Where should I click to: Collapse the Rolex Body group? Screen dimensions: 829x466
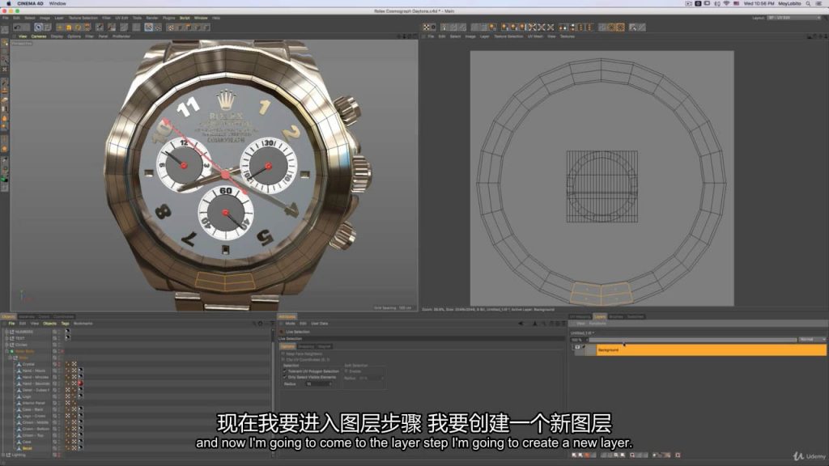click(6, 351)
